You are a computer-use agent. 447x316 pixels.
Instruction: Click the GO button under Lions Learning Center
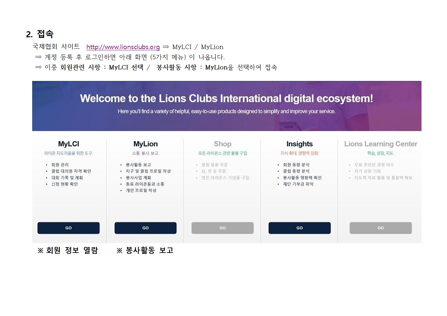[381, 228]
